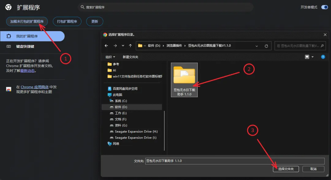
Task: Open recent locations dropdown arrow
Action: coord(123,46)
